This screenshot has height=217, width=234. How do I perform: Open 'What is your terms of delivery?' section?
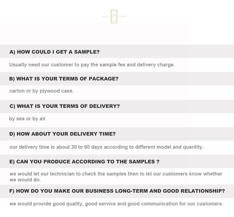[x=117, y=106]
